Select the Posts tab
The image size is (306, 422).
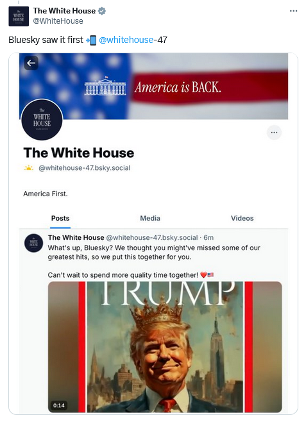click(x=60, y=218)
